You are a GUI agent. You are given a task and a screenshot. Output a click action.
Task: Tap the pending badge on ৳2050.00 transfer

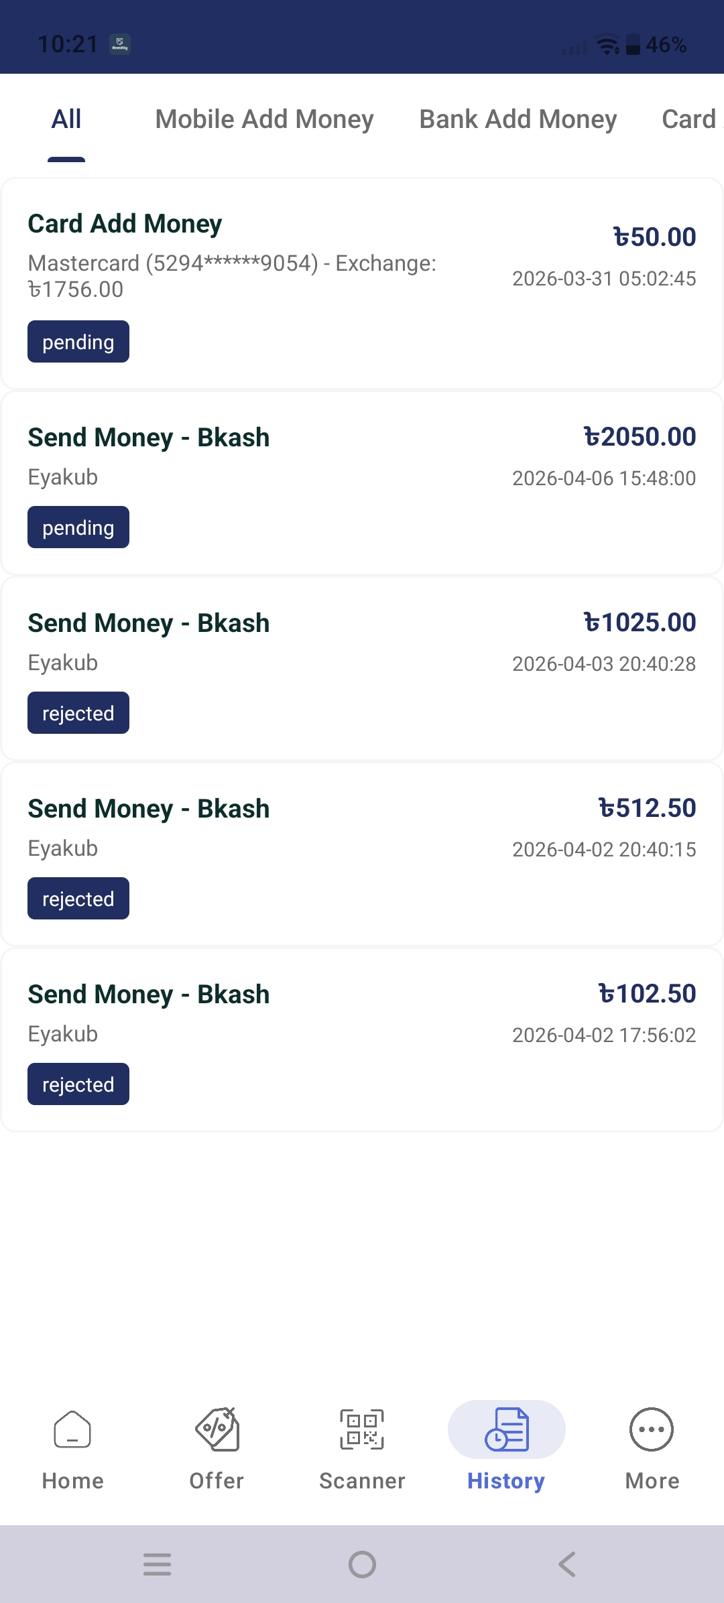[78, 527]
